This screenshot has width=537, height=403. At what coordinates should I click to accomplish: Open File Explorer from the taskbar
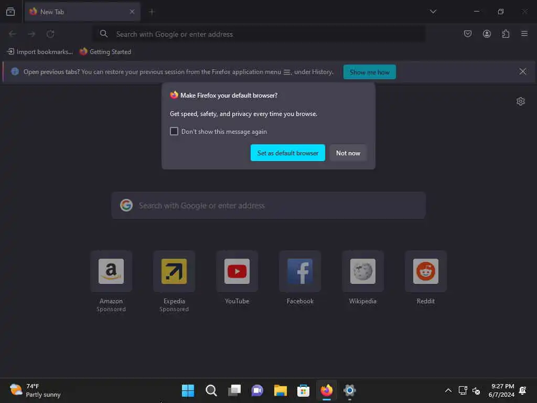[x=280, y=390]
